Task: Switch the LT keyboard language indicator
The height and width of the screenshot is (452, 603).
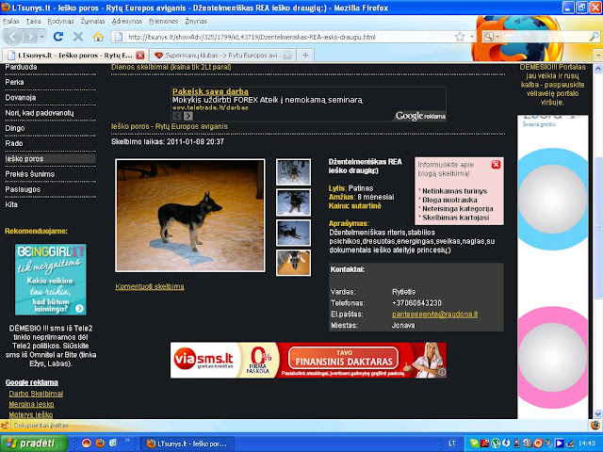Action: 452,444
